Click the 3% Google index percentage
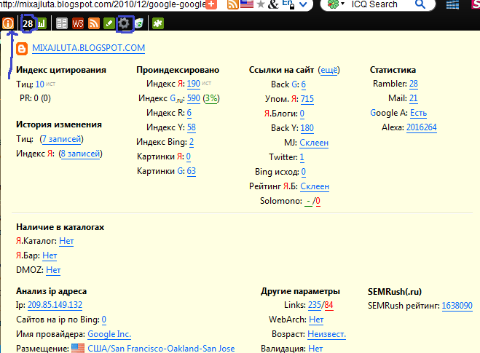The height and width of the screenshot is (353, 480). pos(211,98)
